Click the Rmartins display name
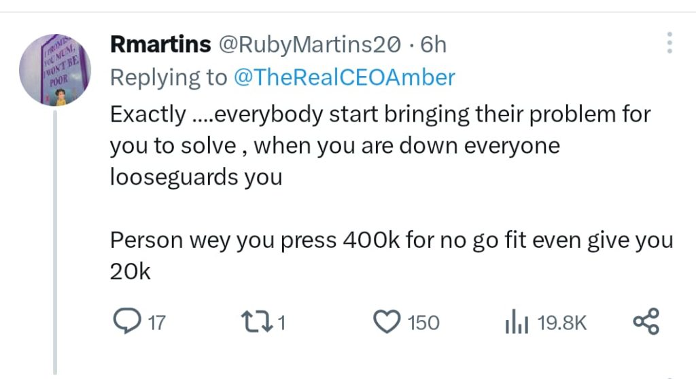Image resolution: width=696 pixels, height=379 pixels. coord(160,45)
